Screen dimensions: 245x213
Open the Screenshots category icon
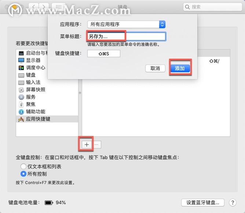point(21,90)
